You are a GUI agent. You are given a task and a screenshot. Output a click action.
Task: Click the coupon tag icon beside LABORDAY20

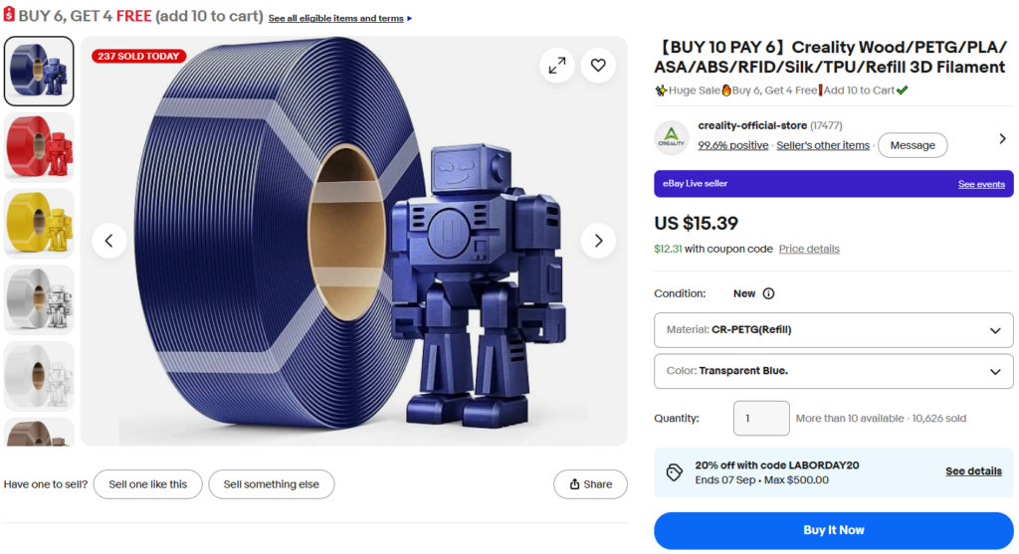pos(675,472)
